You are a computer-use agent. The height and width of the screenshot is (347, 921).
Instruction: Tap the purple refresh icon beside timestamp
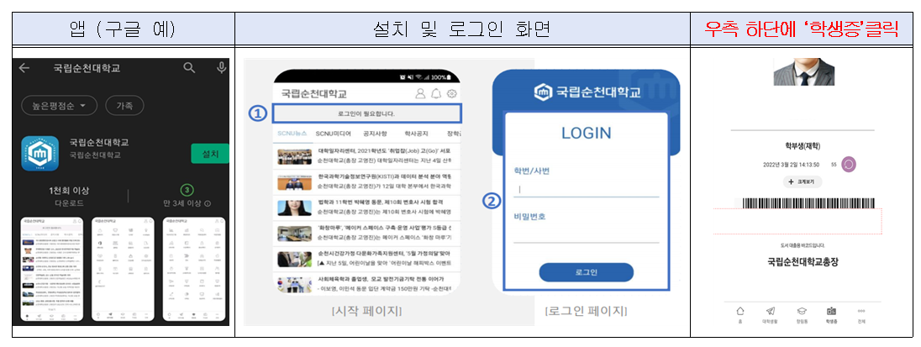point(849,165)
